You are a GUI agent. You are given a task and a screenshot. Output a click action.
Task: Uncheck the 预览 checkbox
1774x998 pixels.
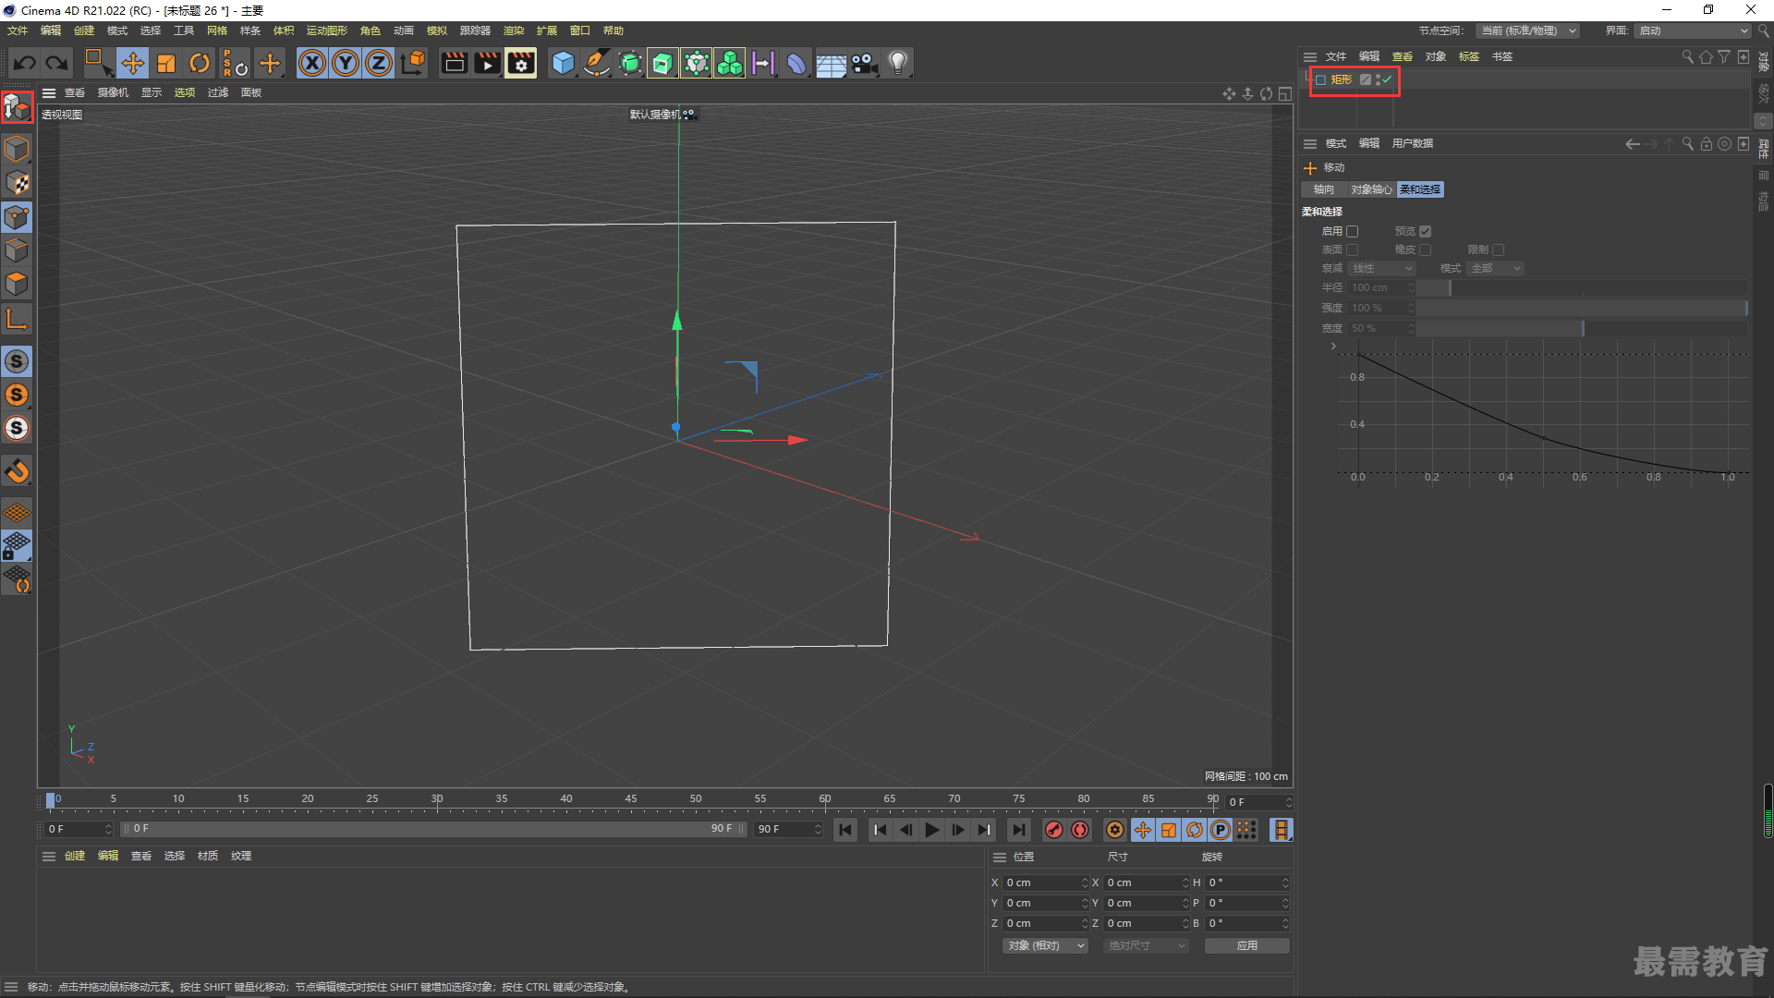click(1426, 231)
